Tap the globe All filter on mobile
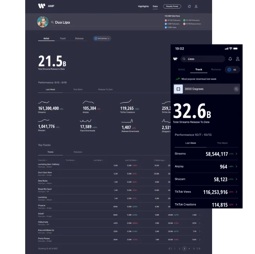This screenshot has height=254, width=255. (x=232, y=70)
